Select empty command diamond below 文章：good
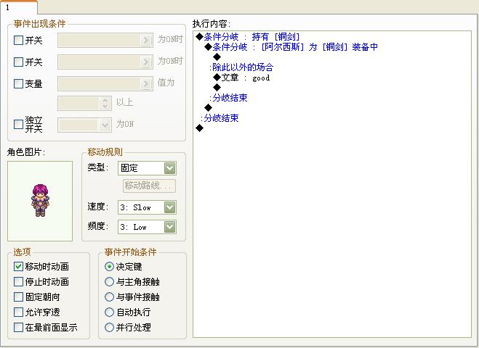The width and height of the screenshot is (479, 348). [217, 88]
